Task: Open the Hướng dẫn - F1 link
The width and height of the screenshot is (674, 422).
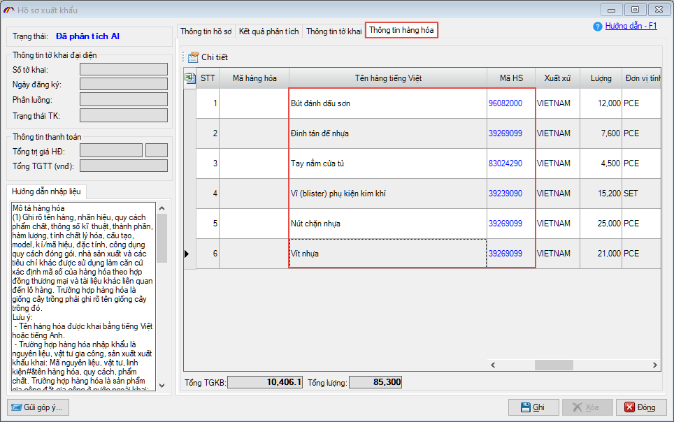Action: [631, 26]
